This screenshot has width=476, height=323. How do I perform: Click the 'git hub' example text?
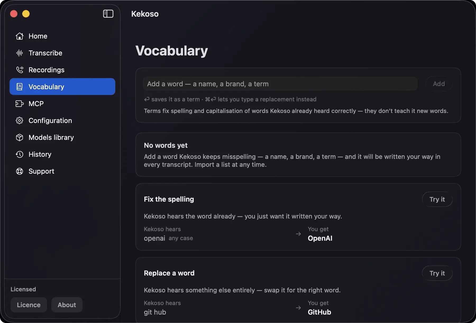(x=155, y=312)
